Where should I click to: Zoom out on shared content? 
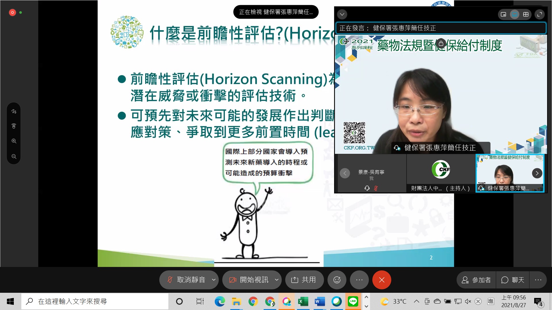[14, 156]
